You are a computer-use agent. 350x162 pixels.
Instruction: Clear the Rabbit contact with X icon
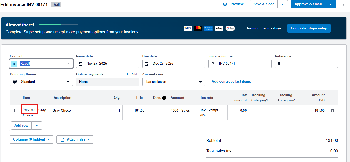[x=68, y=64]
